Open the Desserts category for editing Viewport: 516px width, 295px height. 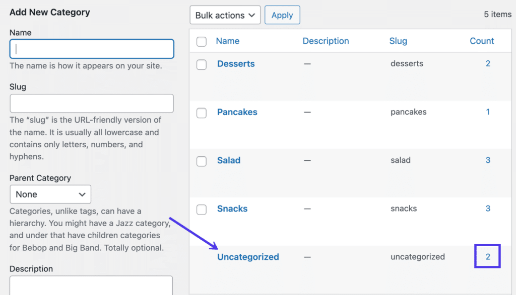coord(236,63)
